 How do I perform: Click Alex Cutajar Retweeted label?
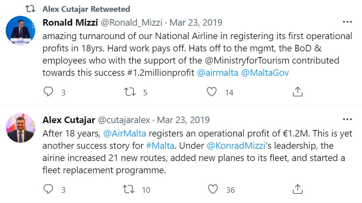point(86,9)
